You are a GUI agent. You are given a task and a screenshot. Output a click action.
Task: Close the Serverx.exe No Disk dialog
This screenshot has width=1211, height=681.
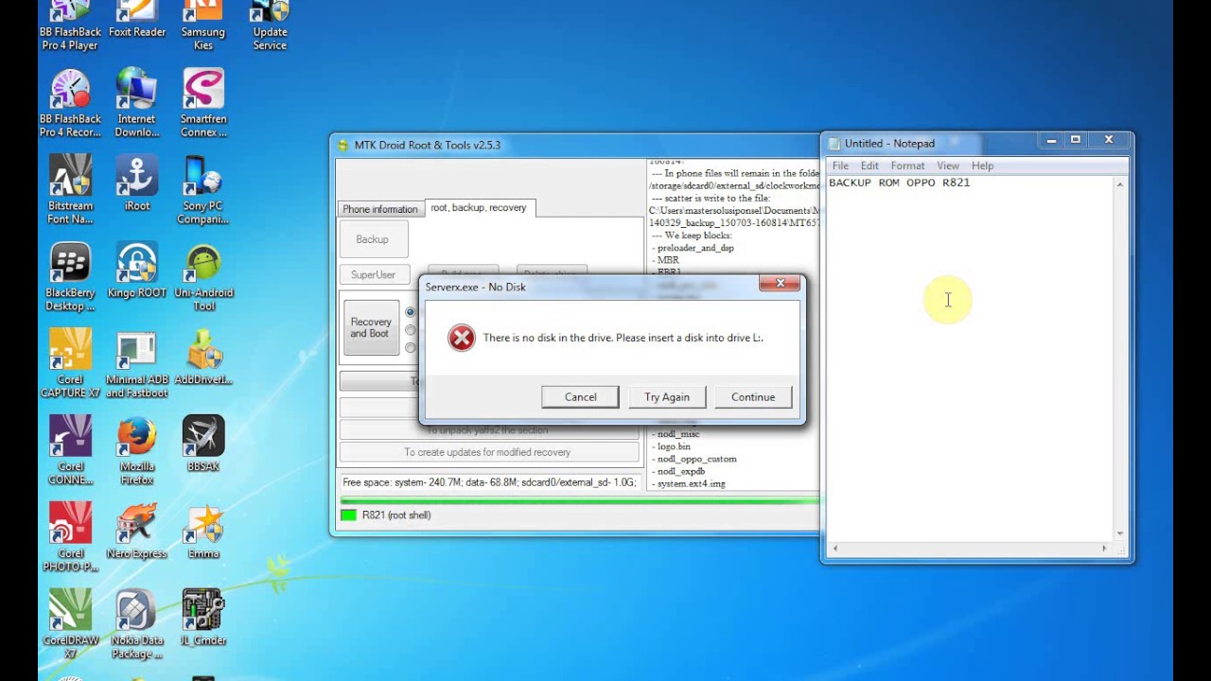pos(781,283)
